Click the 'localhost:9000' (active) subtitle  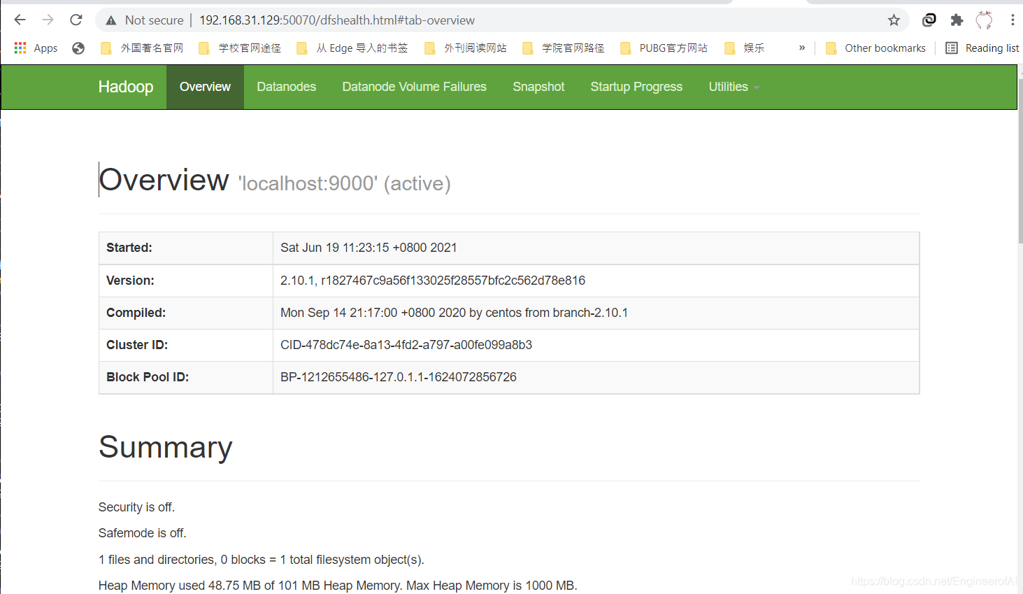pos(344,183)
